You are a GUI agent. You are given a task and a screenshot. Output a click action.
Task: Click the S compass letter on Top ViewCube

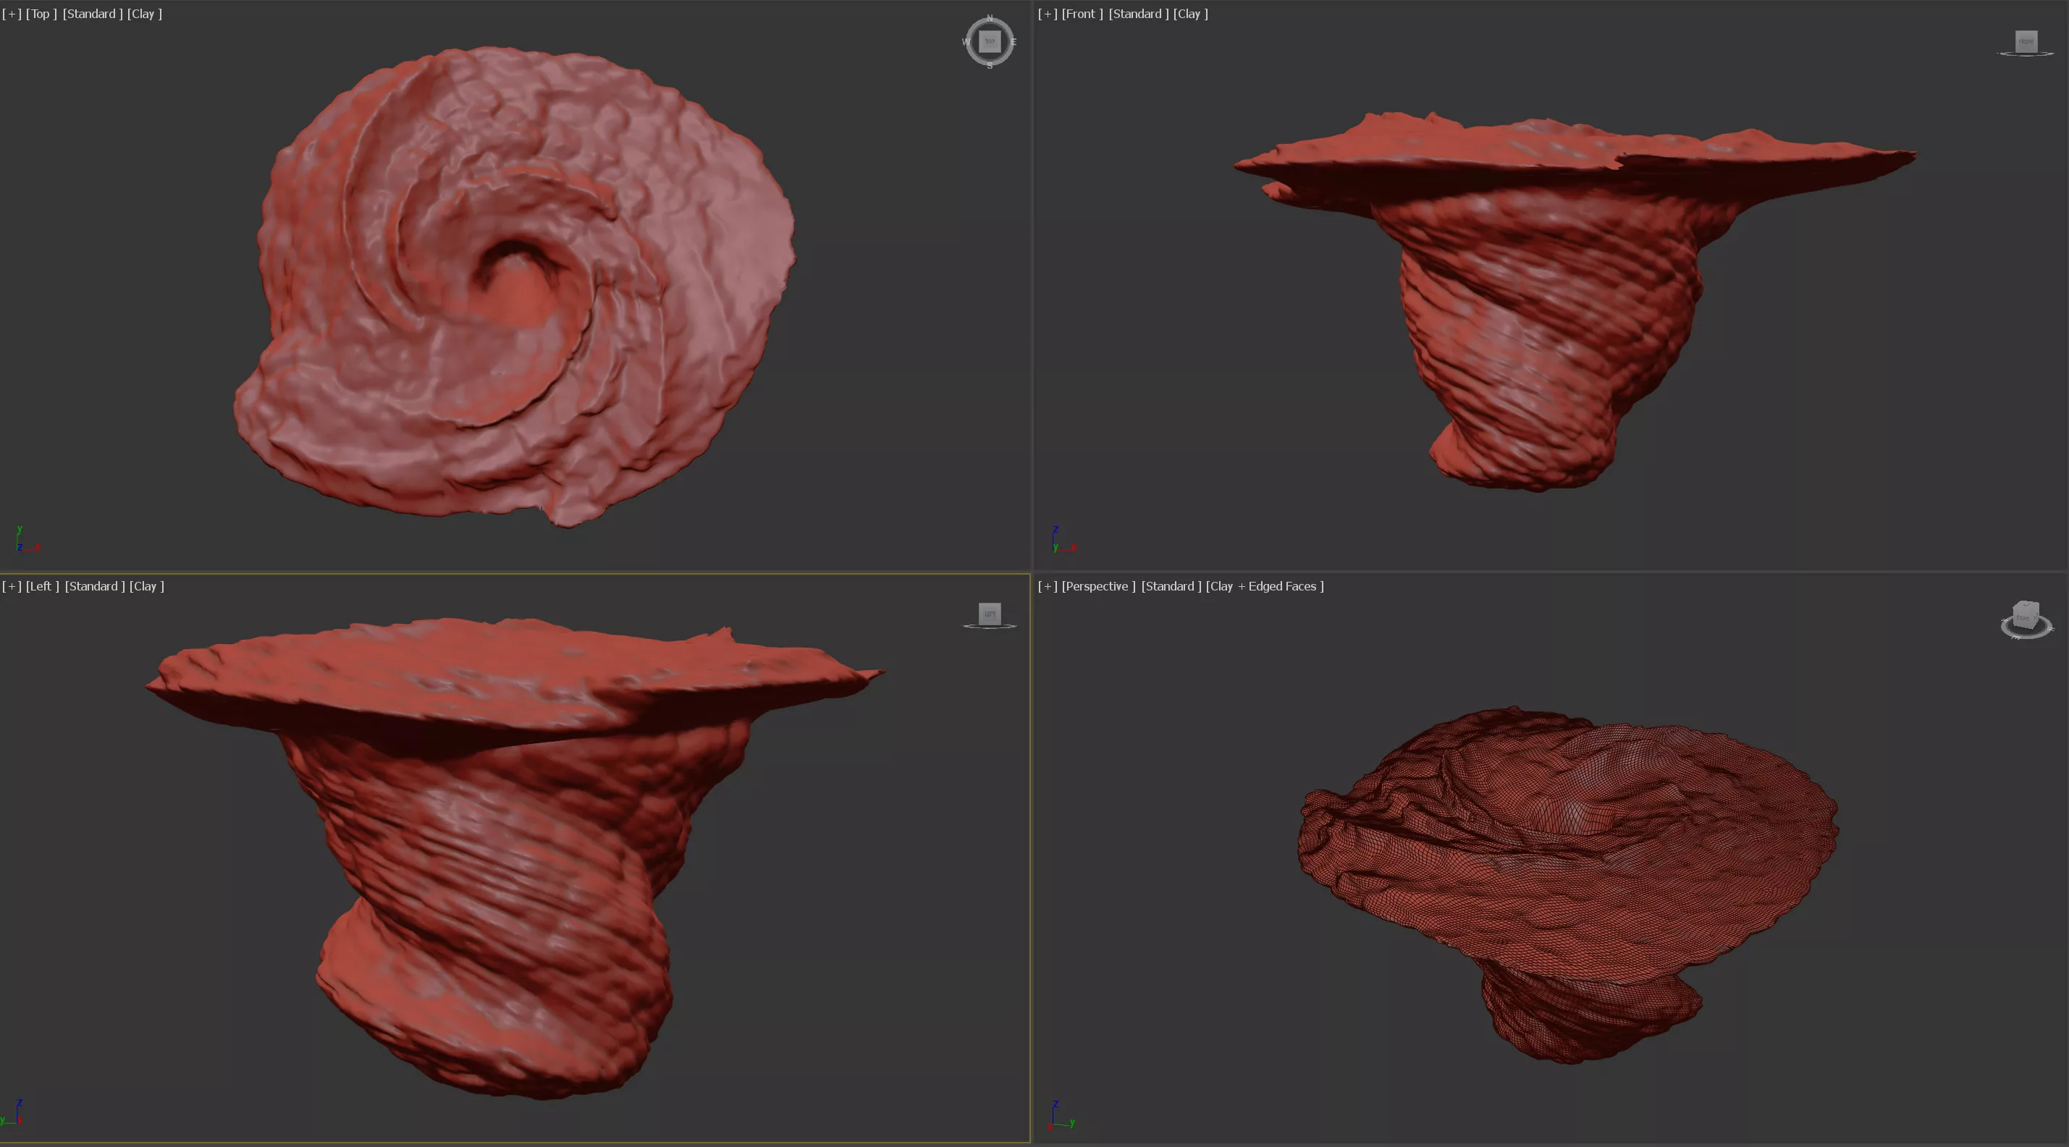click(990, 66)
